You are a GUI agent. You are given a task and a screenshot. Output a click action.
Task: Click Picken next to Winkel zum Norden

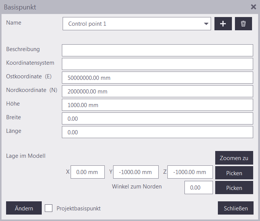click(234, 188)
